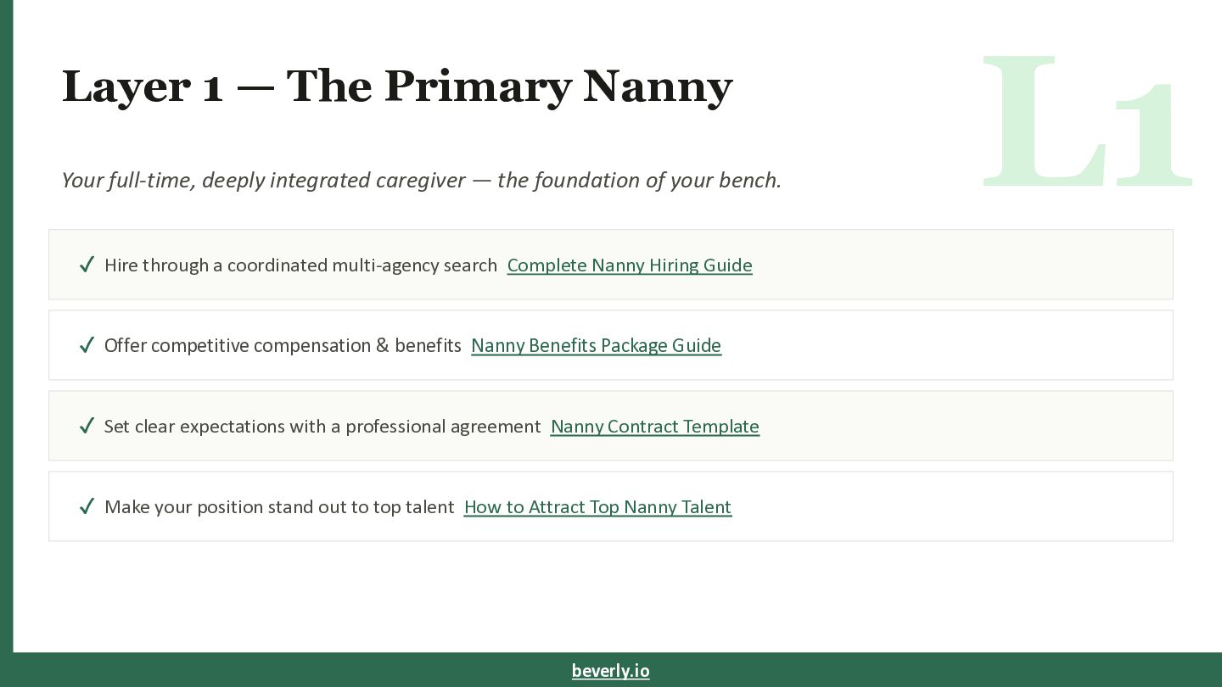
Task: Click the large L1 watermark graphic
Action: pyautogui.click(x=1086, y=121)
